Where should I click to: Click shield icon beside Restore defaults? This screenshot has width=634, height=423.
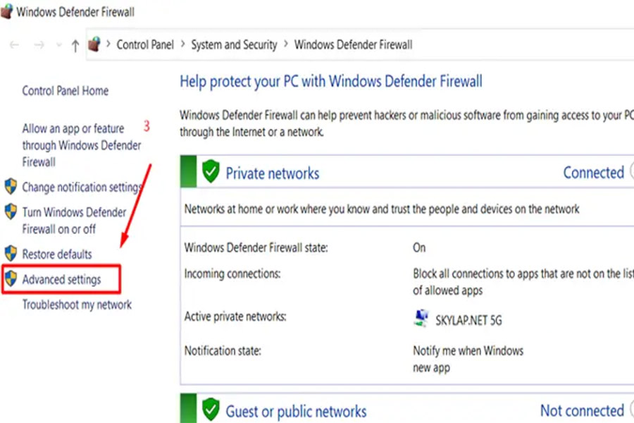pos(11,254)
